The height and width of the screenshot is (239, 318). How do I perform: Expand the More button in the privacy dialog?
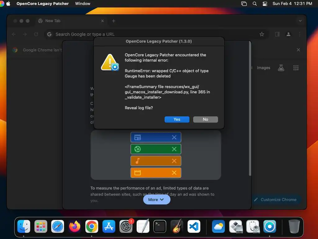(157, 199)
